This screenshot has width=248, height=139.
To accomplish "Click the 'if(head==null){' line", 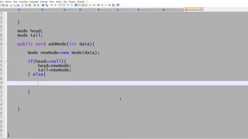I will click(47, 61).
